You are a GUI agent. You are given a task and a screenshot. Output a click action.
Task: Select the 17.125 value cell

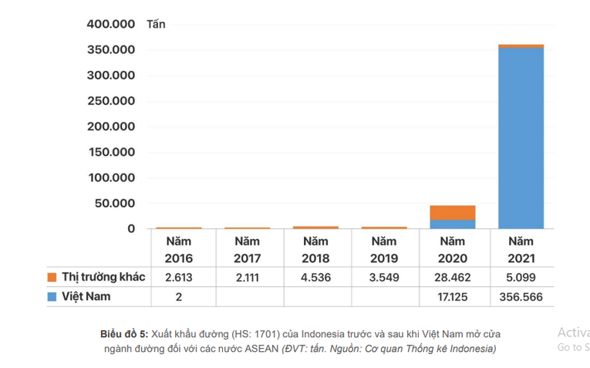453,296
